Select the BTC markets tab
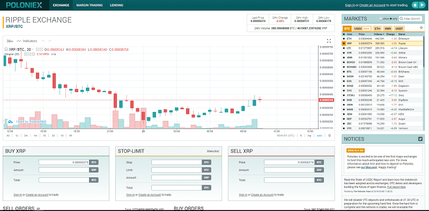 (x=347, y=28)
